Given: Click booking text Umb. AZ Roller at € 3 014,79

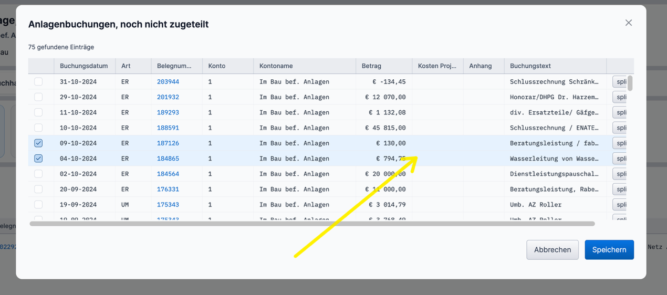Looking at the screenshot, I should tap(536, 204).
